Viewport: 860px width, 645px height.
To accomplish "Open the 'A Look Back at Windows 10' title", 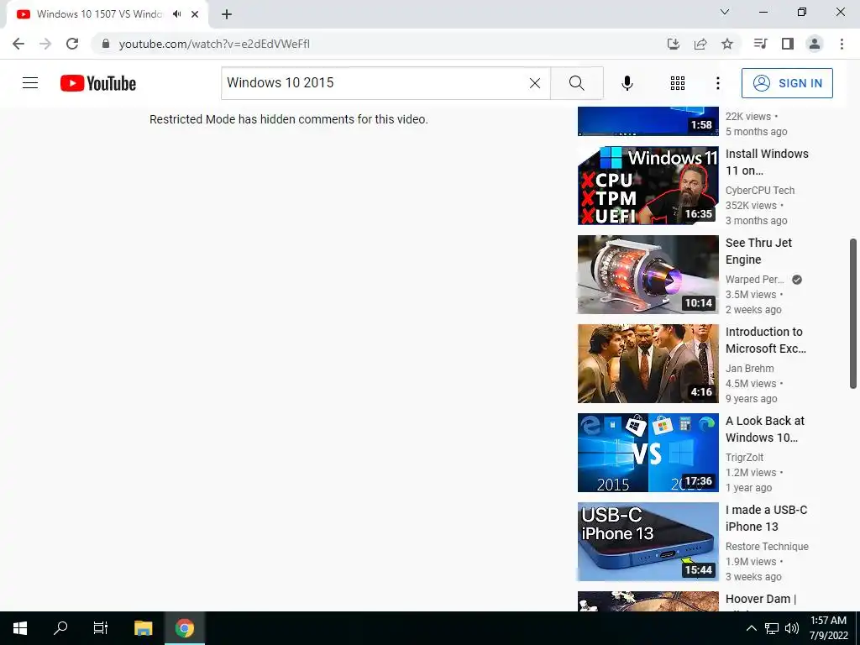I will (764, 429).
